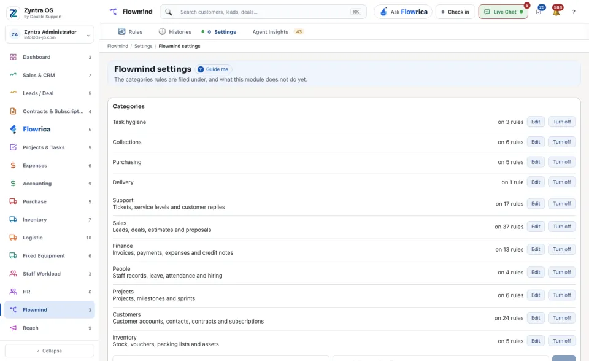Switch to the Histories tab
This screenshot has height=361, width=589.
click(175, 31)
